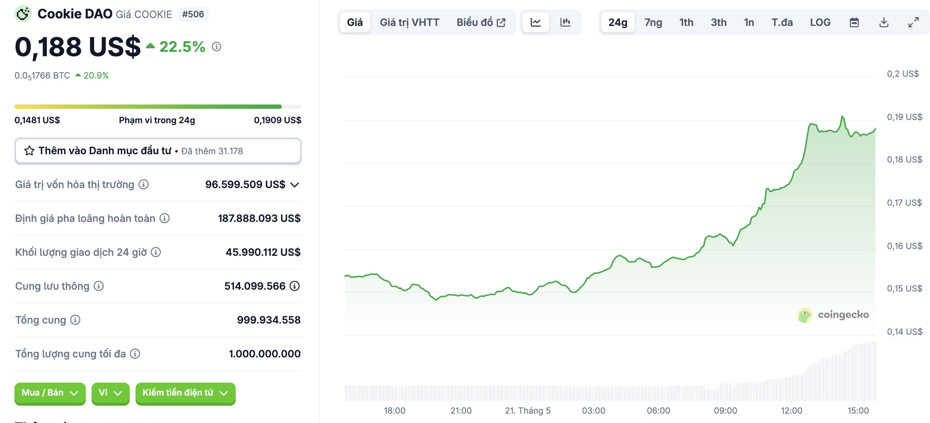Click the 24h price range bar

click(x=158, y=107)
